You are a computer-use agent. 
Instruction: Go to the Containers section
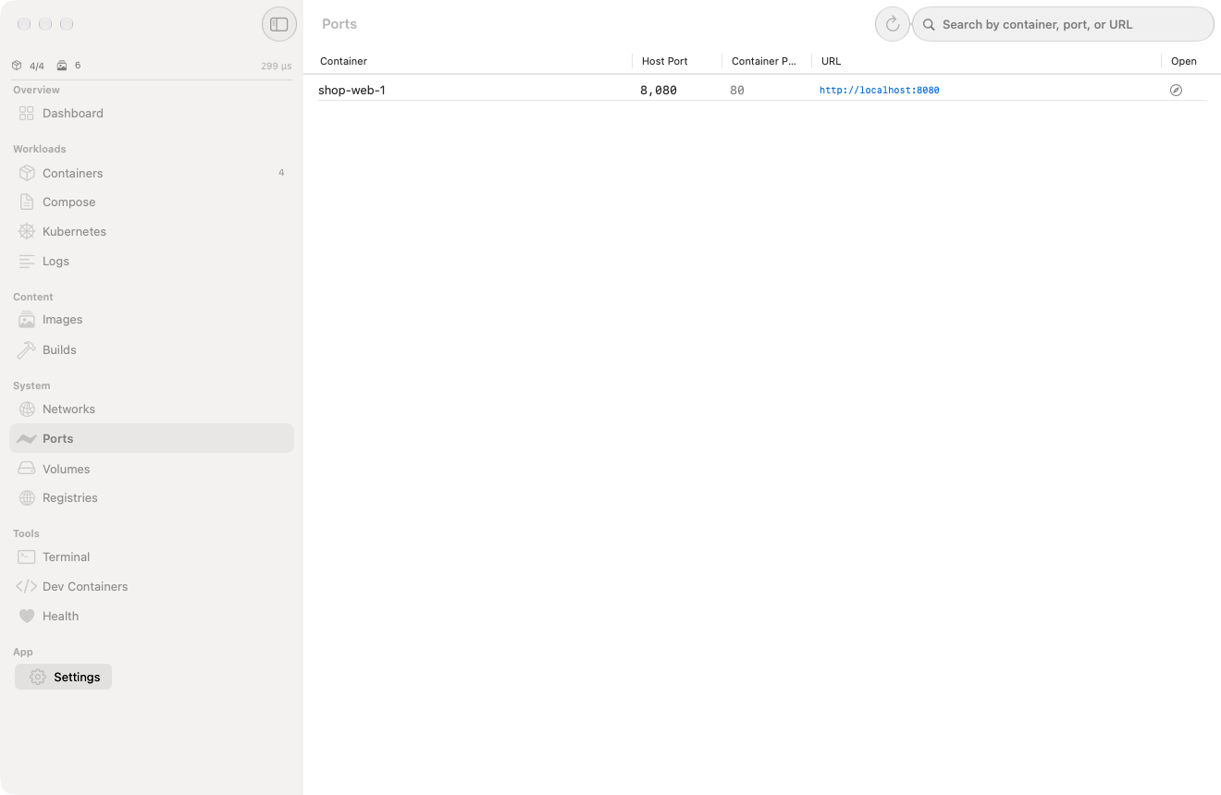click(152, 173)
